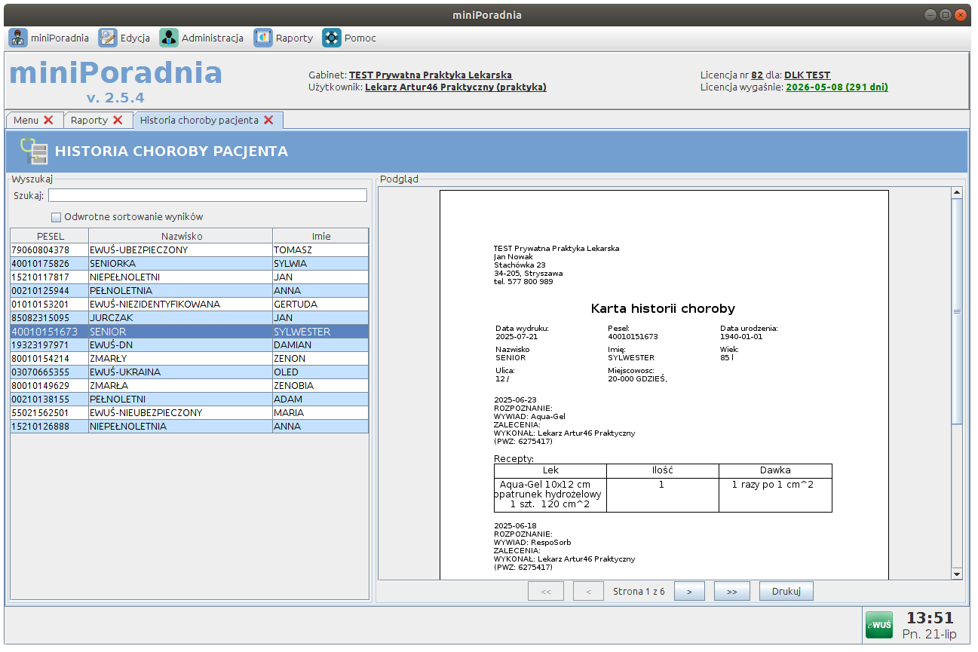Jump to last page with >> button

pyautogui.click(x=731, y=592)
